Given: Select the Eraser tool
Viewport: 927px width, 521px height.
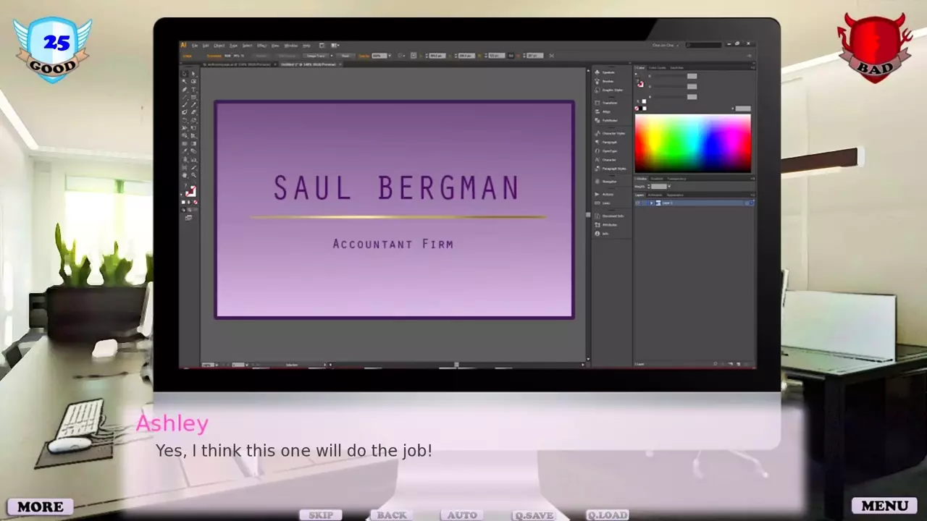Looking at the screenshot, I should 194,113.
